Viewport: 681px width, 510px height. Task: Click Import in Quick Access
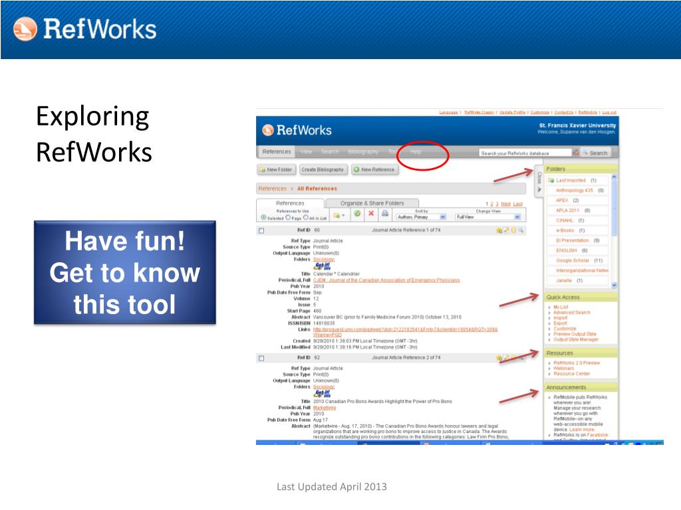point(560,318)
